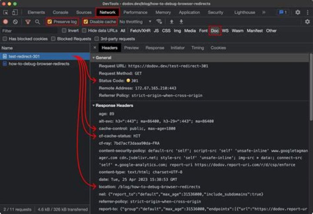Open the No throttling dropdown
Screen dimensions: 313x214
[x=135, y=22]
